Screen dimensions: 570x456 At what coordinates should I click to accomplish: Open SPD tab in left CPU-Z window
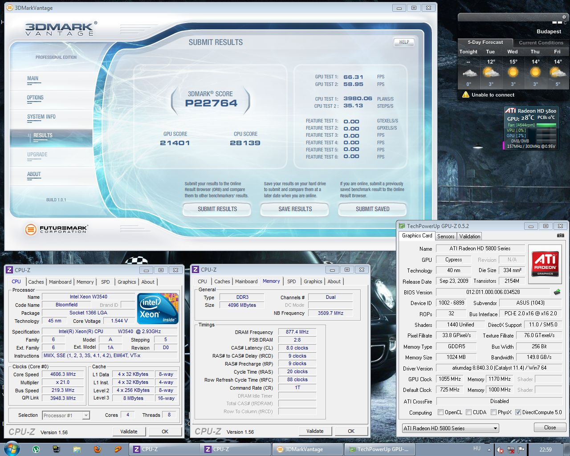(x=105, y=282)
